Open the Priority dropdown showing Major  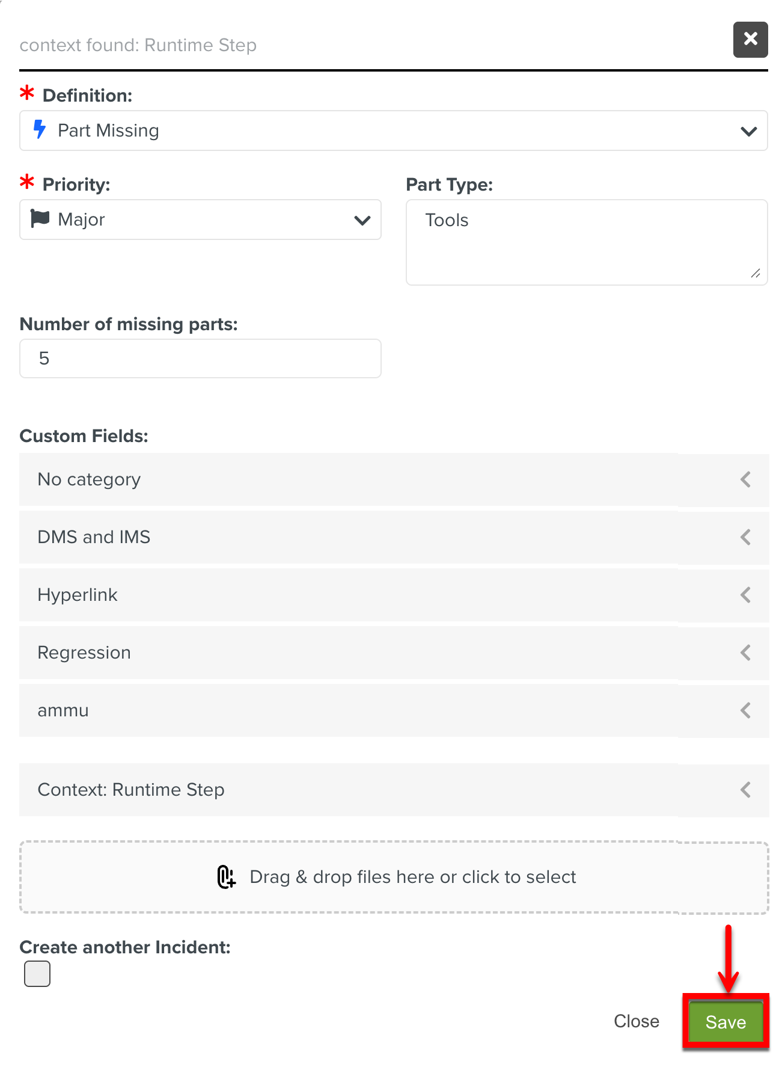click(200, 220)
